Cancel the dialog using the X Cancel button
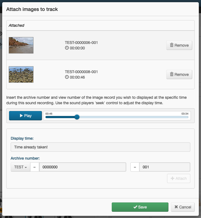The height and width of the screenshot is (218, 201). [183, 207]
